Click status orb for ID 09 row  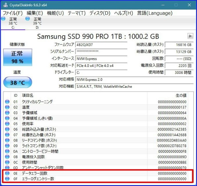(x=7, y=146)
